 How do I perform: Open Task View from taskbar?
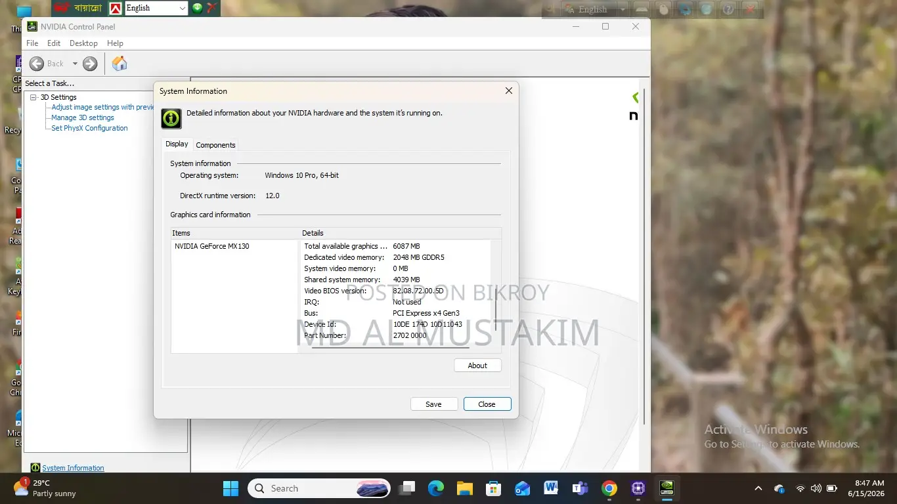[x=408, y=488]
